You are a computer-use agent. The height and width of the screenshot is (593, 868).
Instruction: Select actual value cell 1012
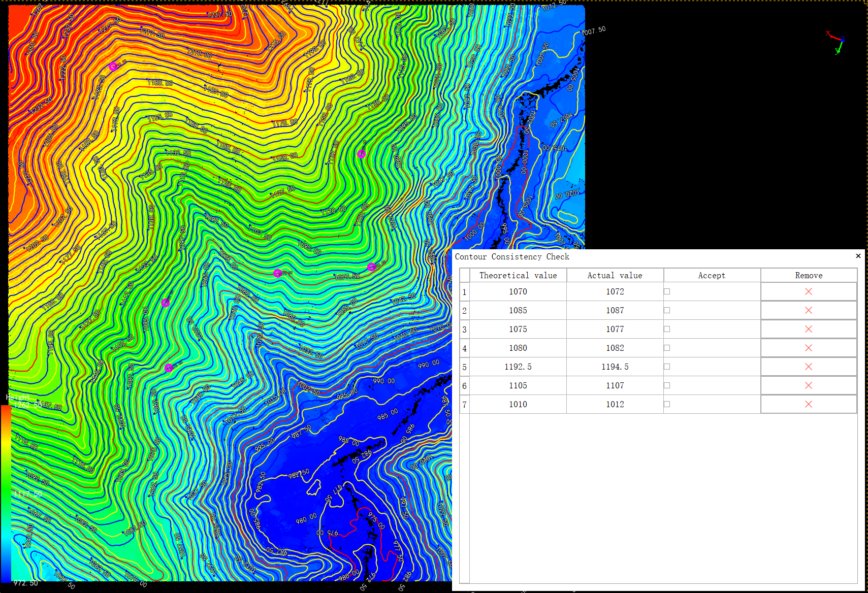615,404
